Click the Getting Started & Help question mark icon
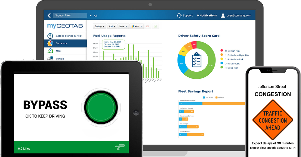Screen dimensions: 301x157 click(x=50, y=35)
